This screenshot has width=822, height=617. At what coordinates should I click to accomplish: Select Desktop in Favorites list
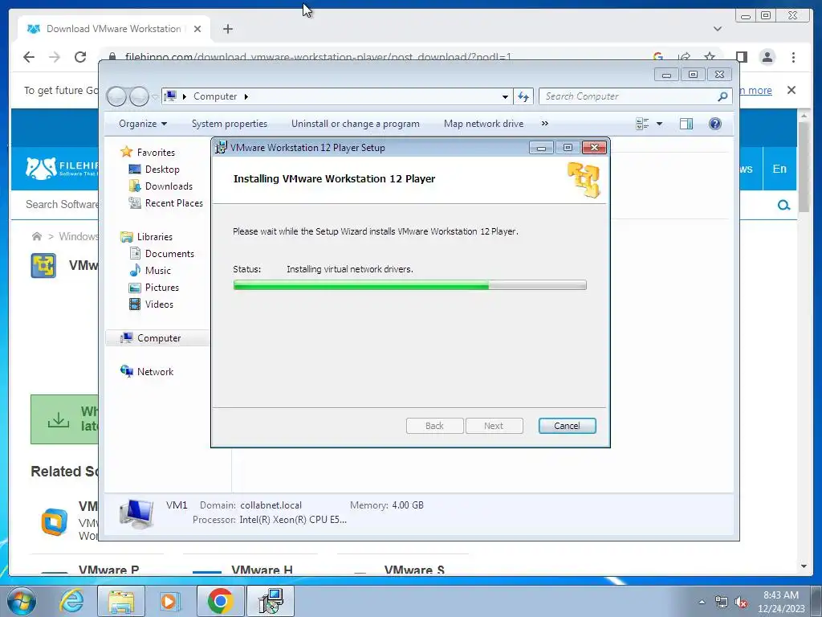162,170
